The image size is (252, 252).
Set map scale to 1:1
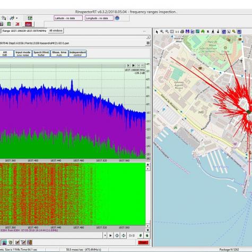pos(177,32)
